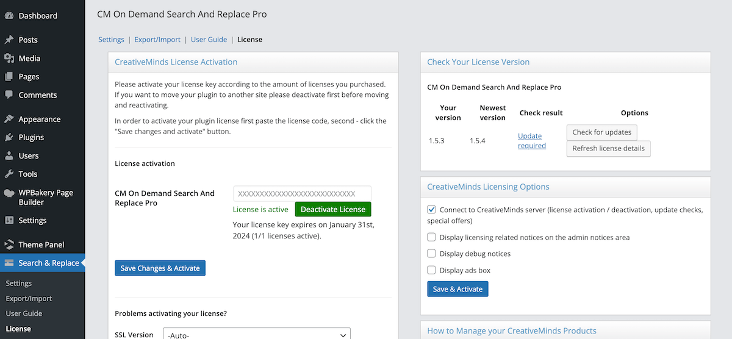Click the CreativeMinds License Activation panel heading
Viewport: 732px width, 339px height.
[176, 62]
